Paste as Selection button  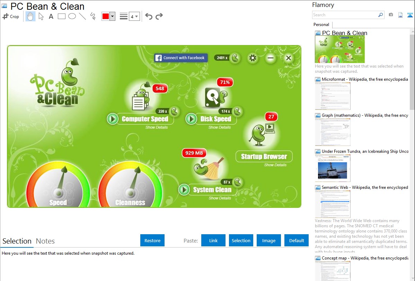click(241, 240)
